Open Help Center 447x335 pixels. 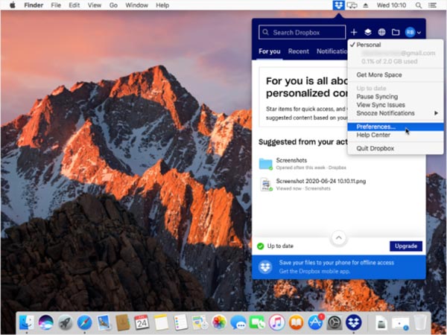(396, 135)
